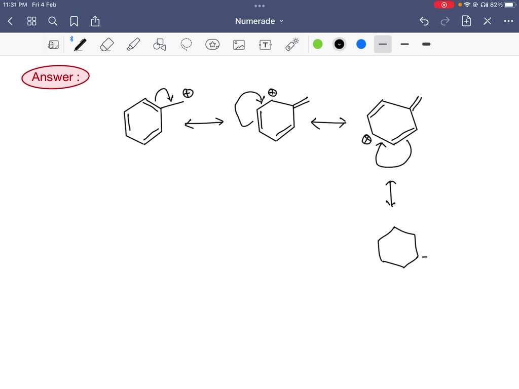
Task: Insert an image with the photo tool
Action: pos(238,44)
